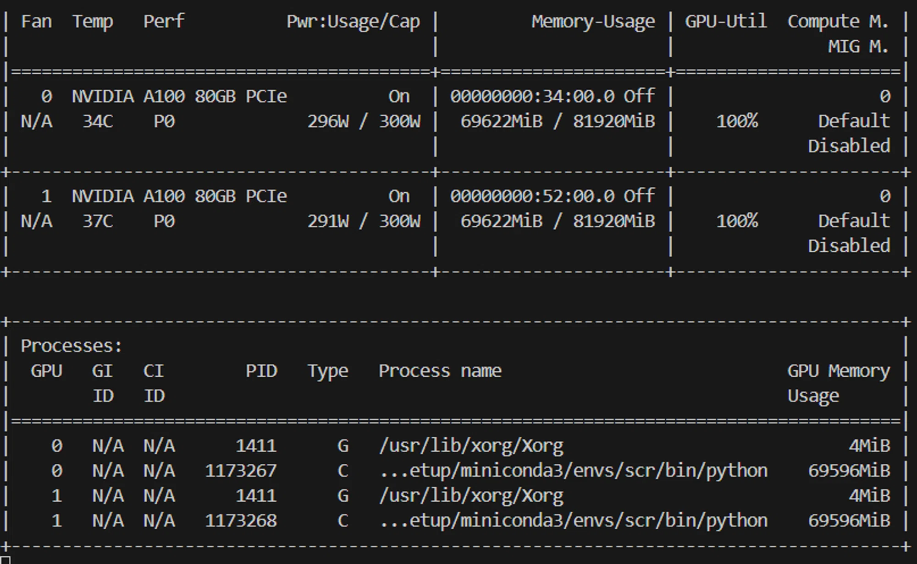Click the 34C temperature for GPU 0
Image resolution: width=917 pixels, height=564 pixels.
click(x=98, y=121)
